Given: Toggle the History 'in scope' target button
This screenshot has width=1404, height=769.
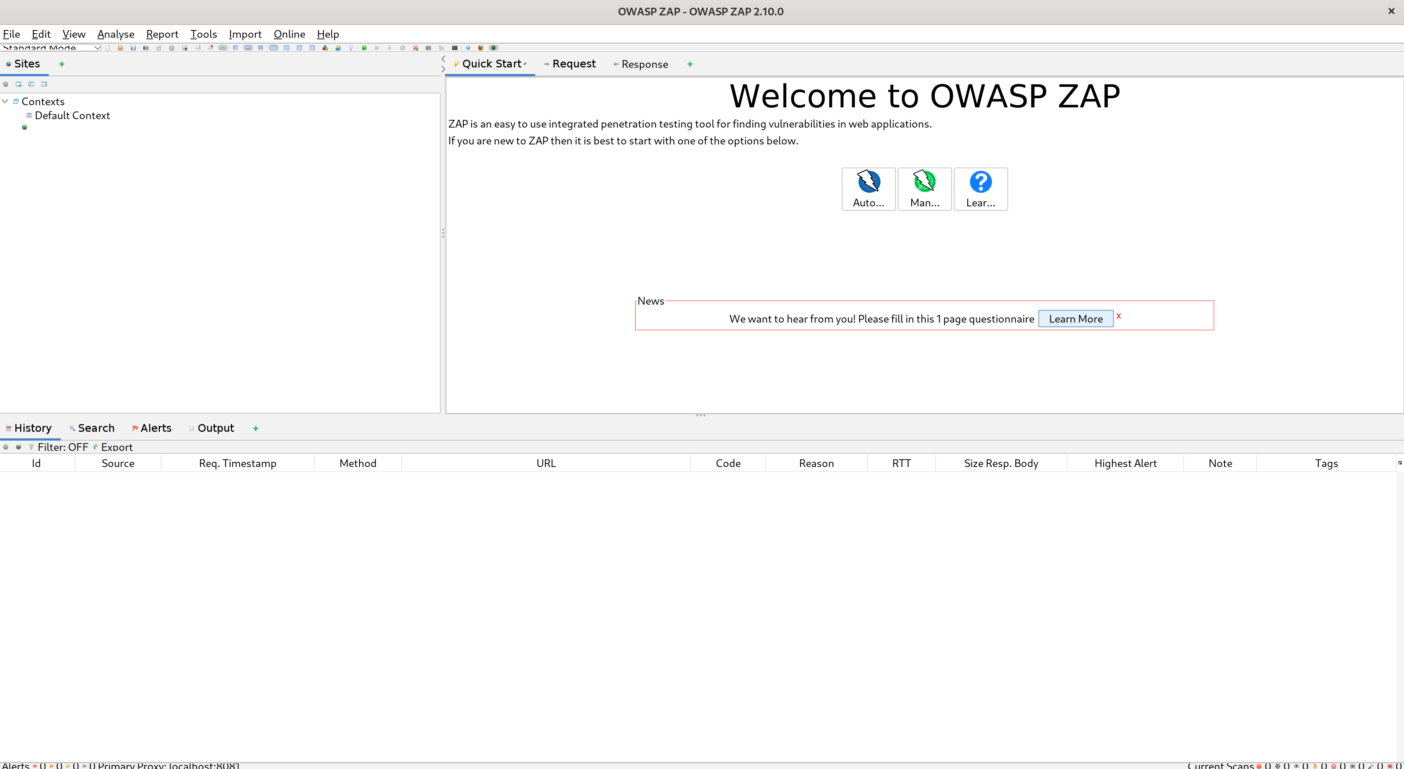Looking at the screenshot, I should coord(5,447).
